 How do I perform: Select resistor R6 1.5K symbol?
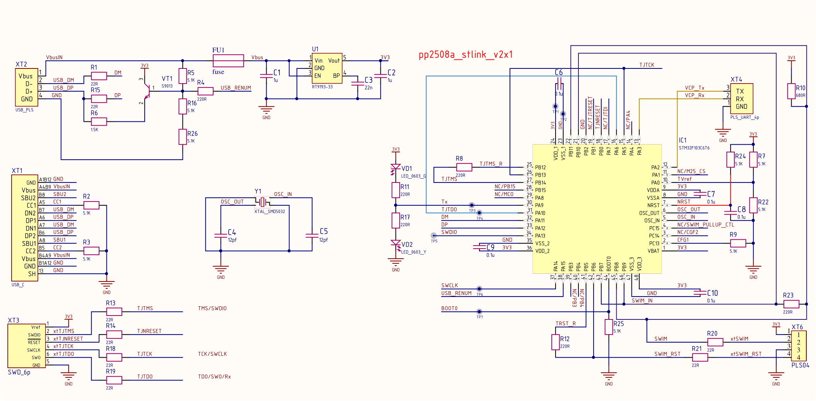[99, 121]
